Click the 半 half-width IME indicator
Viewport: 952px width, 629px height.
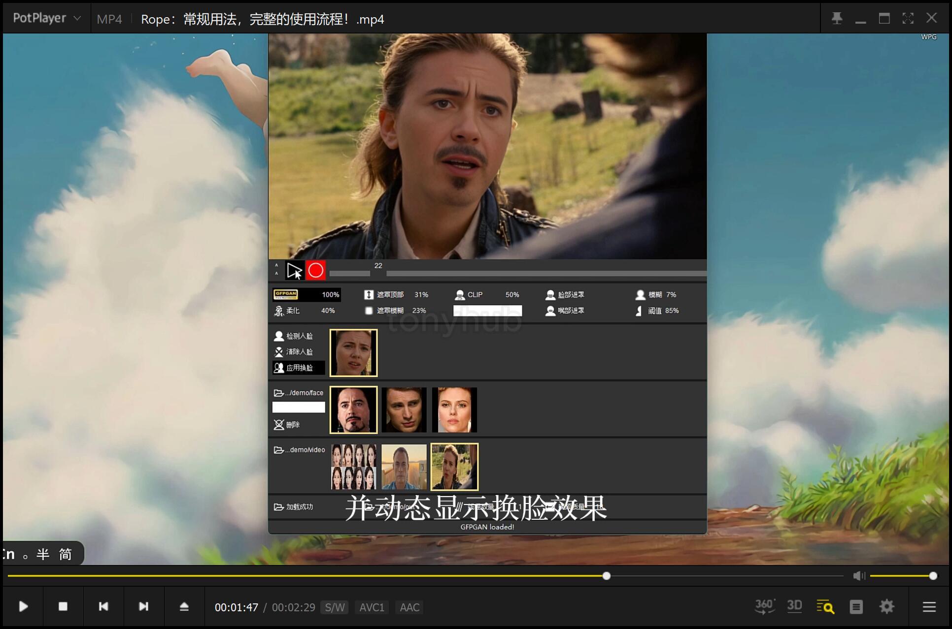[43, 554]
